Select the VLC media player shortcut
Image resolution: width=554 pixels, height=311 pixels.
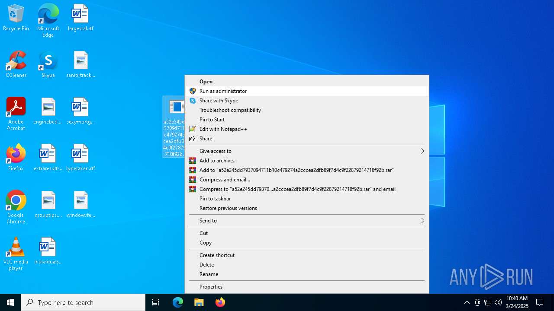(x=16, y=254)
